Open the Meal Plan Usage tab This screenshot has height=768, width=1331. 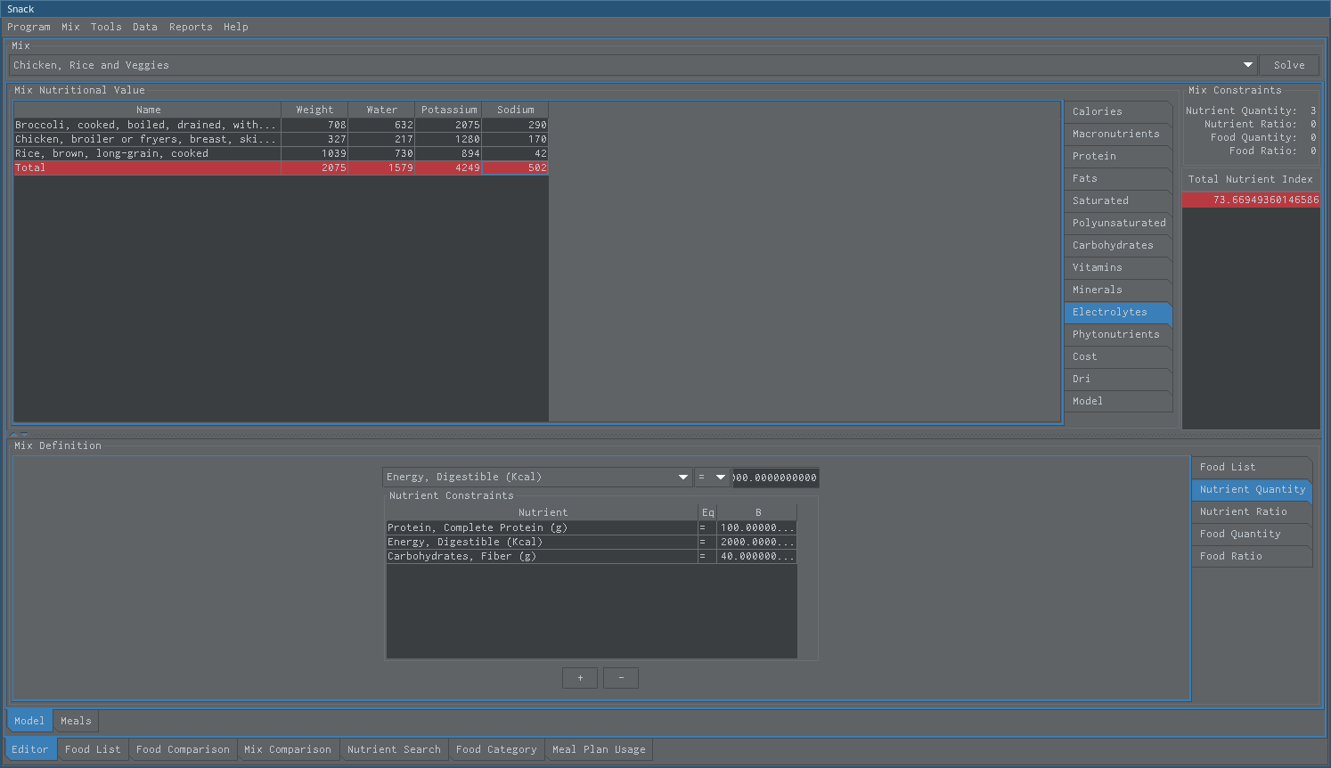[599, 749]
